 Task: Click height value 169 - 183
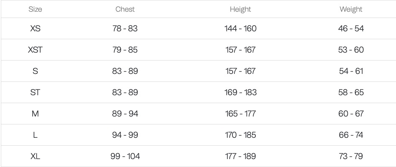[x=240, y=92]
